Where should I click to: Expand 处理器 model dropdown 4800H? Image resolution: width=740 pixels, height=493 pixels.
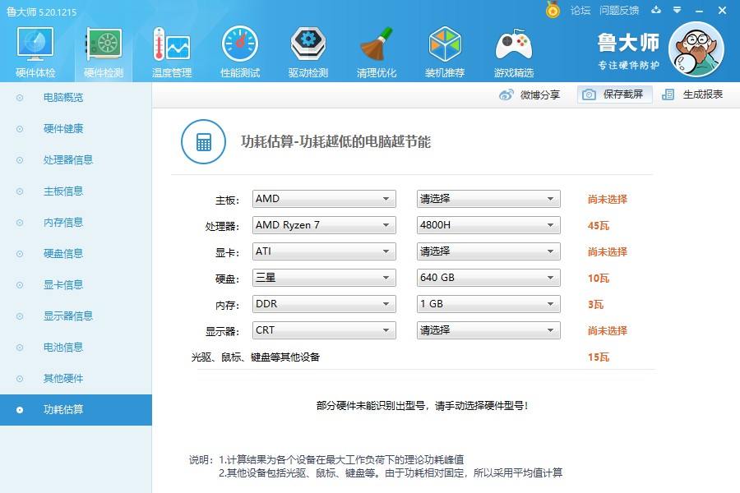tap(488, 225)
